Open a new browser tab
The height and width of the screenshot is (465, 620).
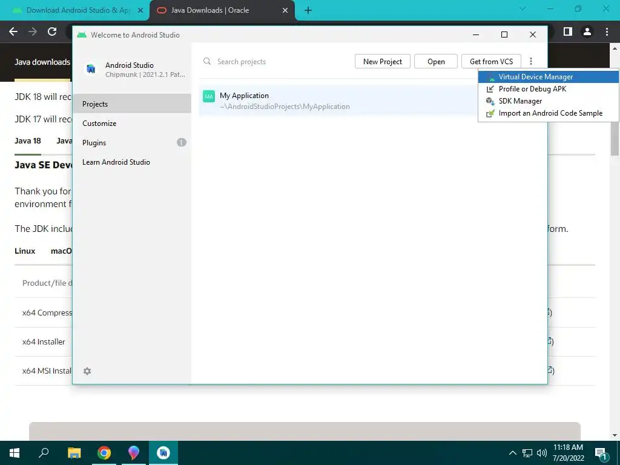point(308,10)
